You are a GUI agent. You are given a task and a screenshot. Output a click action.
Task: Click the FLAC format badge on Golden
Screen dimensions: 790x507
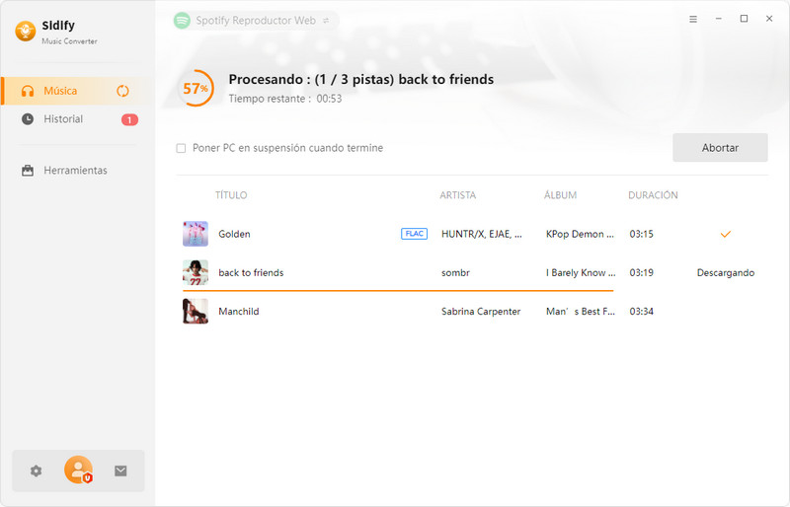click(414, 234)
